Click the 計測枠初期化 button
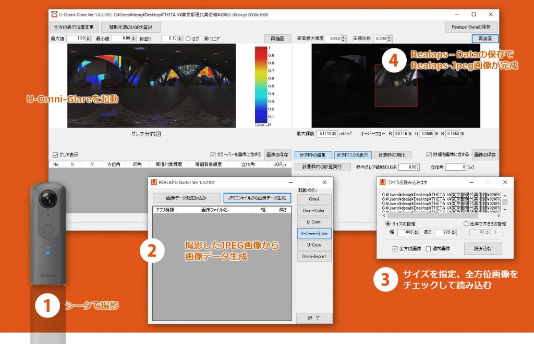Image resolution: width=534 pixels, height=344 pixels. point(392,155)
